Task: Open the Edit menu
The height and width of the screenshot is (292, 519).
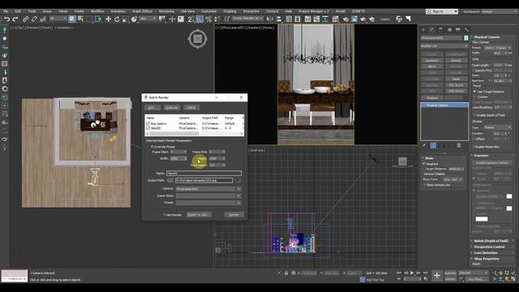Action: click(18, 11)
